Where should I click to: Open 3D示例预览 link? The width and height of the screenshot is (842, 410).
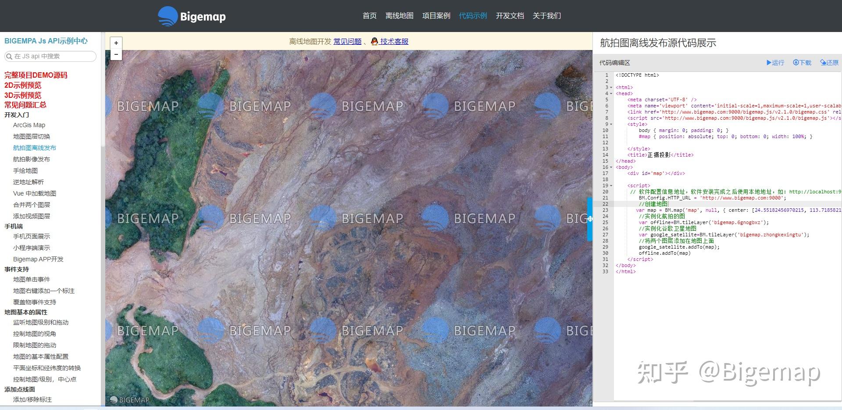pyautogui.click(x=23, y=95)
